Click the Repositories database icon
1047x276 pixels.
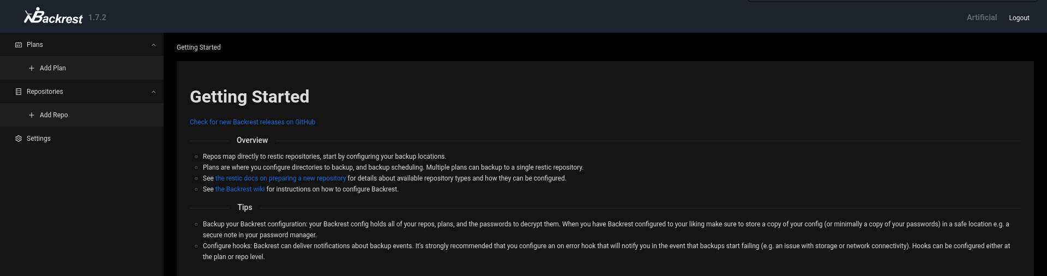(x=19, y=92)
